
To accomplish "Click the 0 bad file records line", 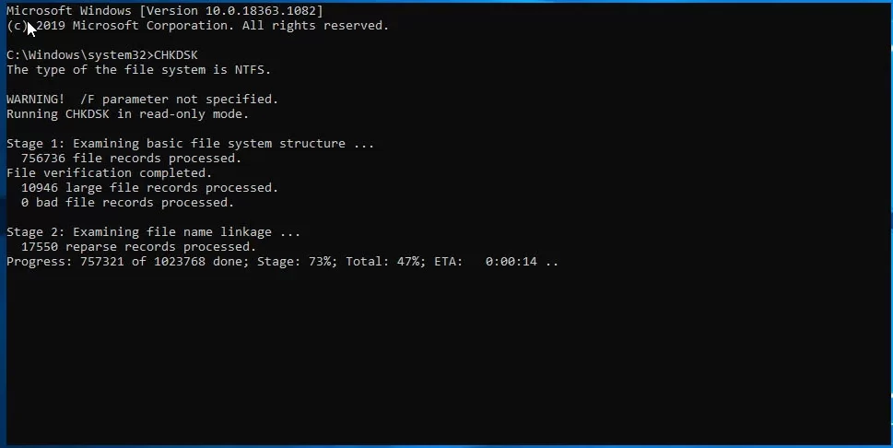I will click(x=127, y=203).
